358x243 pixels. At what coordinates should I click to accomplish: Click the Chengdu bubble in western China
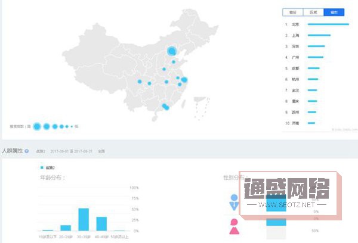click(x=140, y=81)
